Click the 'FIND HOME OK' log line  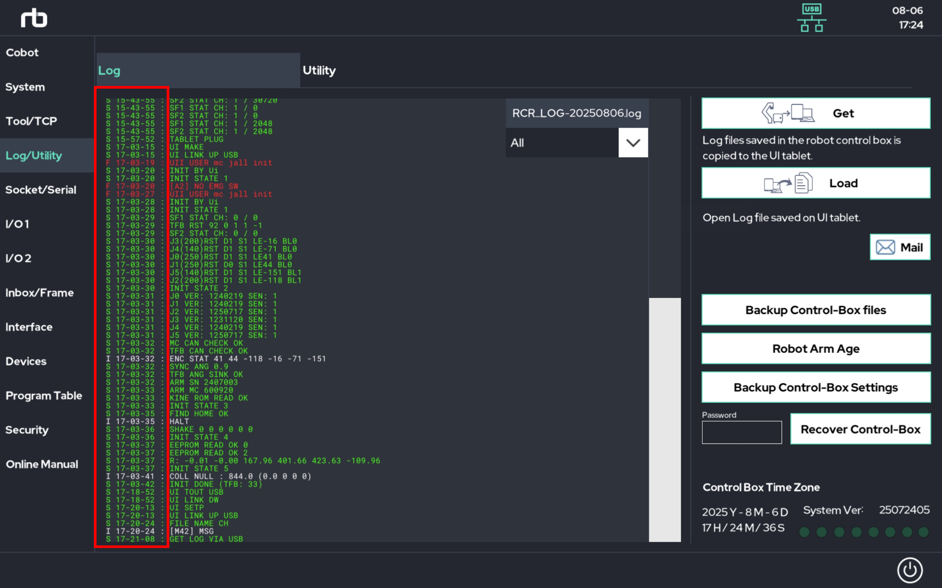click(x=167, y=413)
